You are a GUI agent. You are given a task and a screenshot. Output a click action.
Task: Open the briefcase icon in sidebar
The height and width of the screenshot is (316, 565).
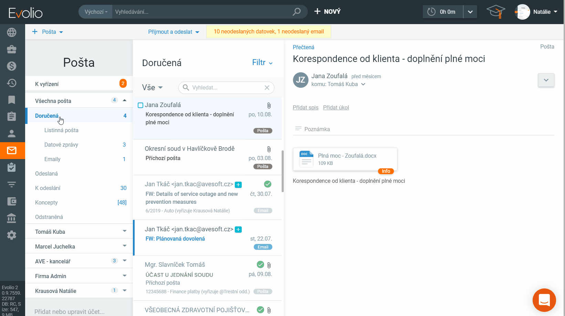tap(12, 49)
